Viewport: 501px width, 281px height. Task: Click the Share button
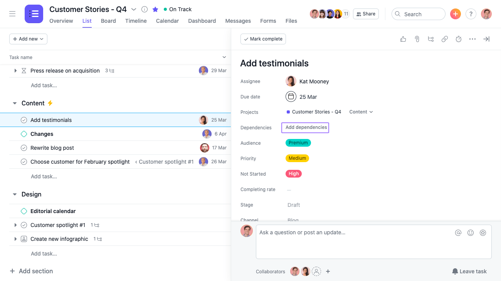(x=365, y=14)
